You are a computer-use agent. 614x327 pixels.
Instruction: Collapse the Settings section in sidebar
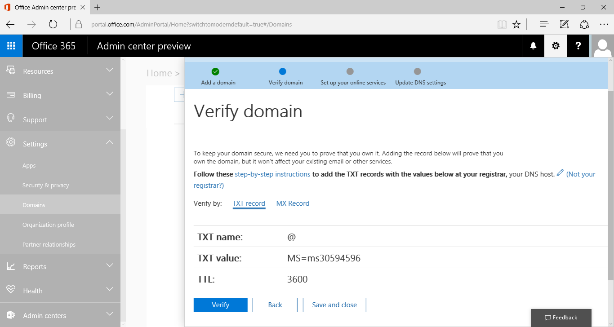tap(109, 143)
